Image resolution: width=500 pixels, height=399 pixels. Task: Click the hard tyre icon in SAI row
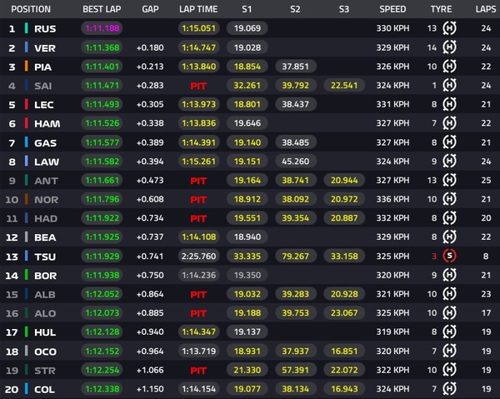coord(449,86)
